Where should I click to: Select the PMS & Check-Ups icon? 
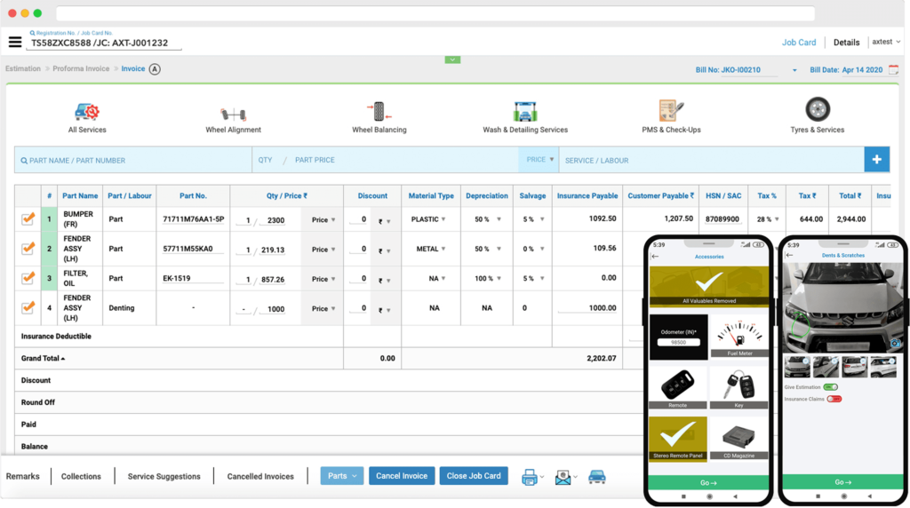671,111
